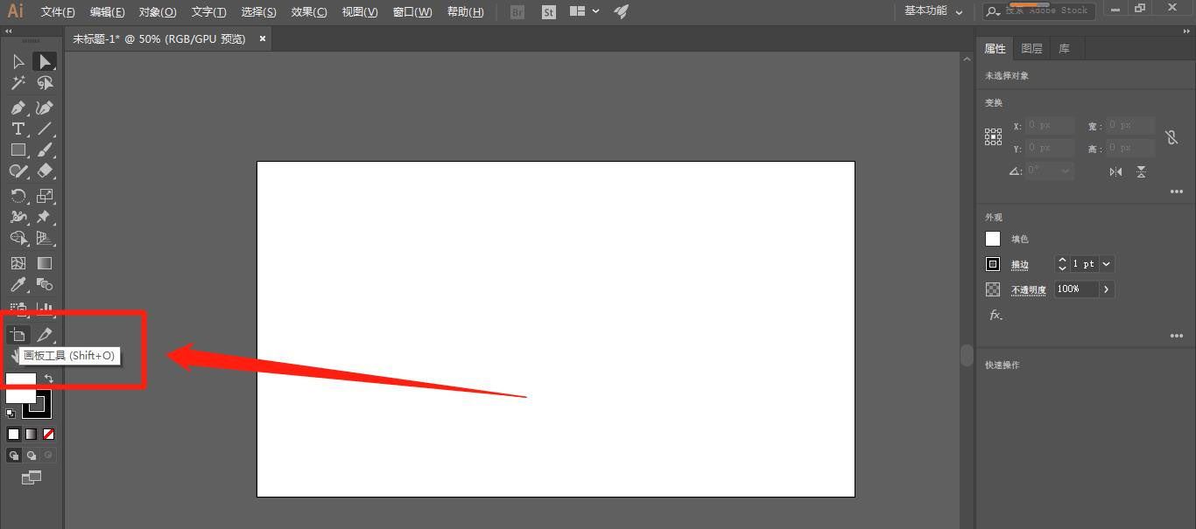Select the Rectangle tool
This screenshot has width=1196, height=529.
[18, 150]
